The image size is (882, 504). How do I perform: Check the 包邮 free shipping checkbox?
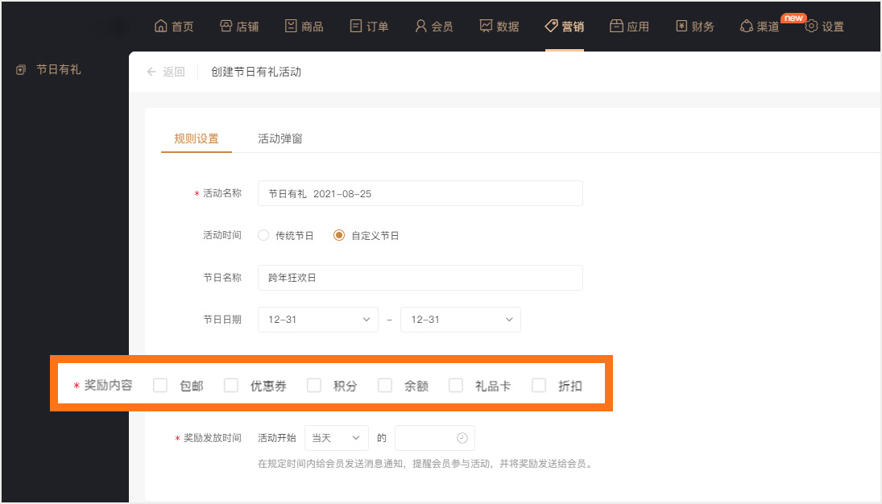click(160, 385)
